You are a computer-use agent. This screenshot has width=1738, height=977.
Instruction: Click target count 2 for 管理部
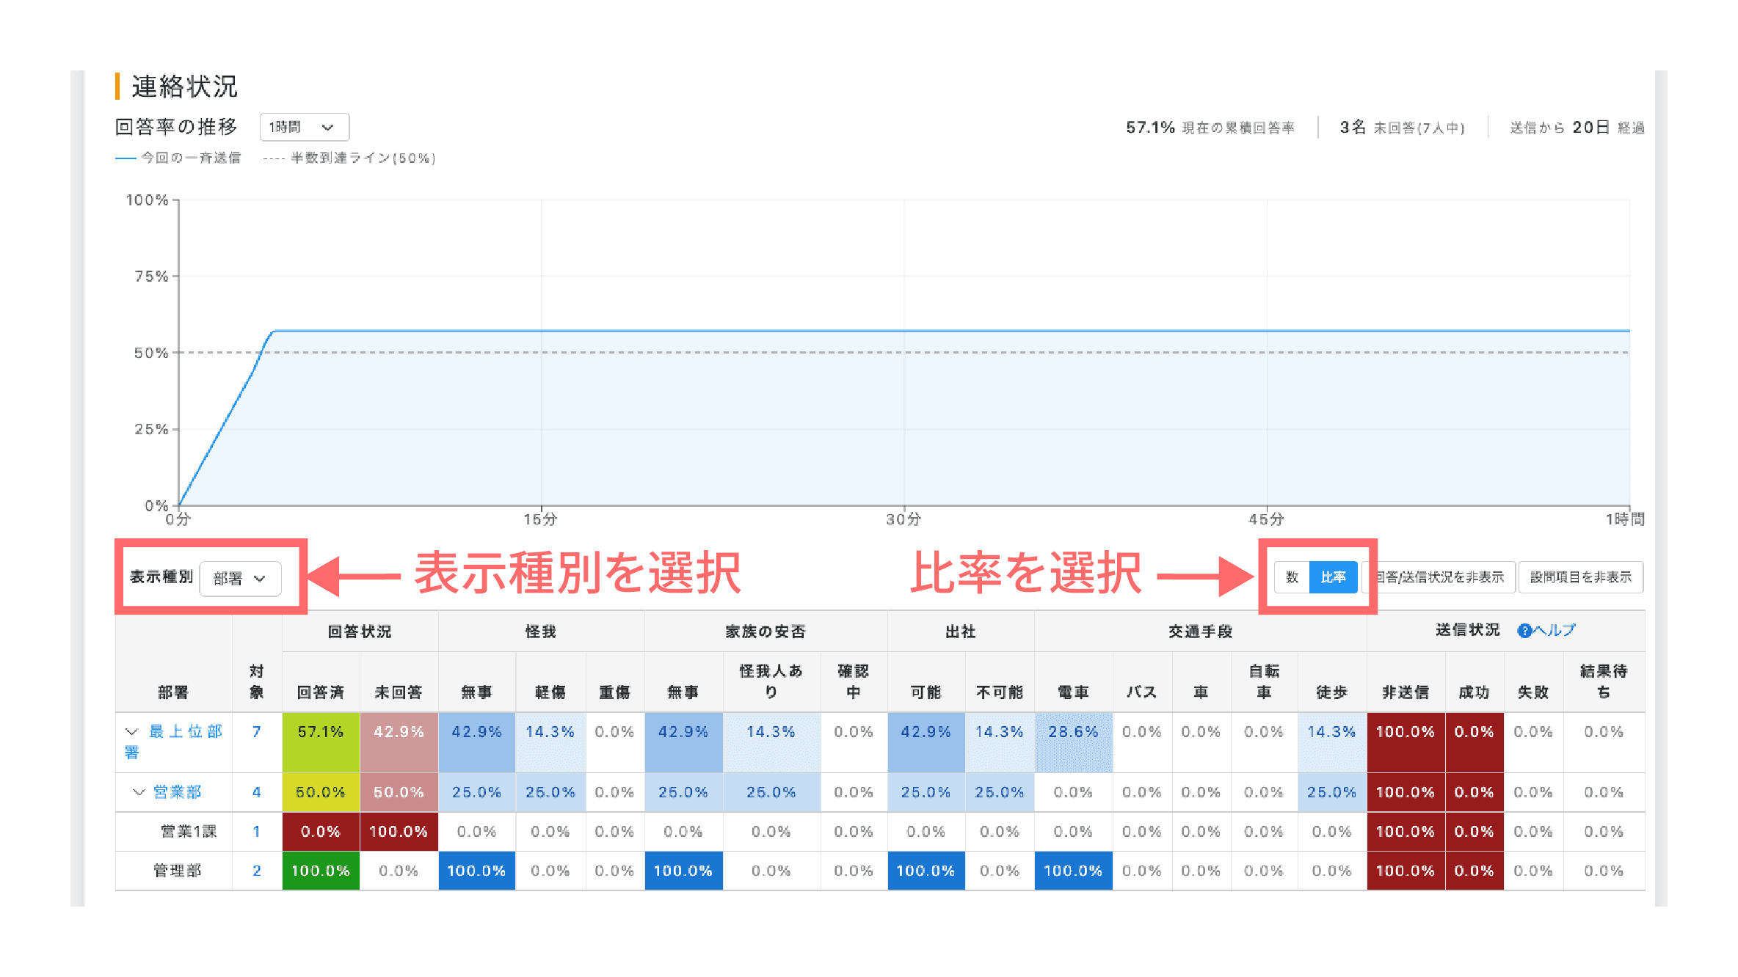256,871
